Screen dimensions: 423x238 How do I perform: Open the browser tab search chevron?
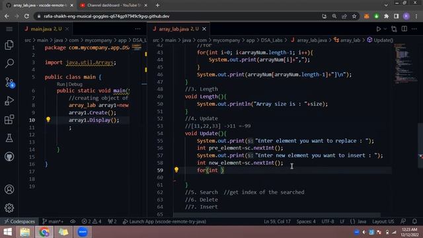click(386, 5)
